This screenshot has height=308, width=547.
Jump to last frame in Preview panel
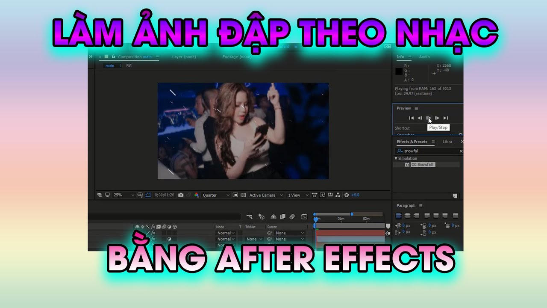click(x=446, y=118)
